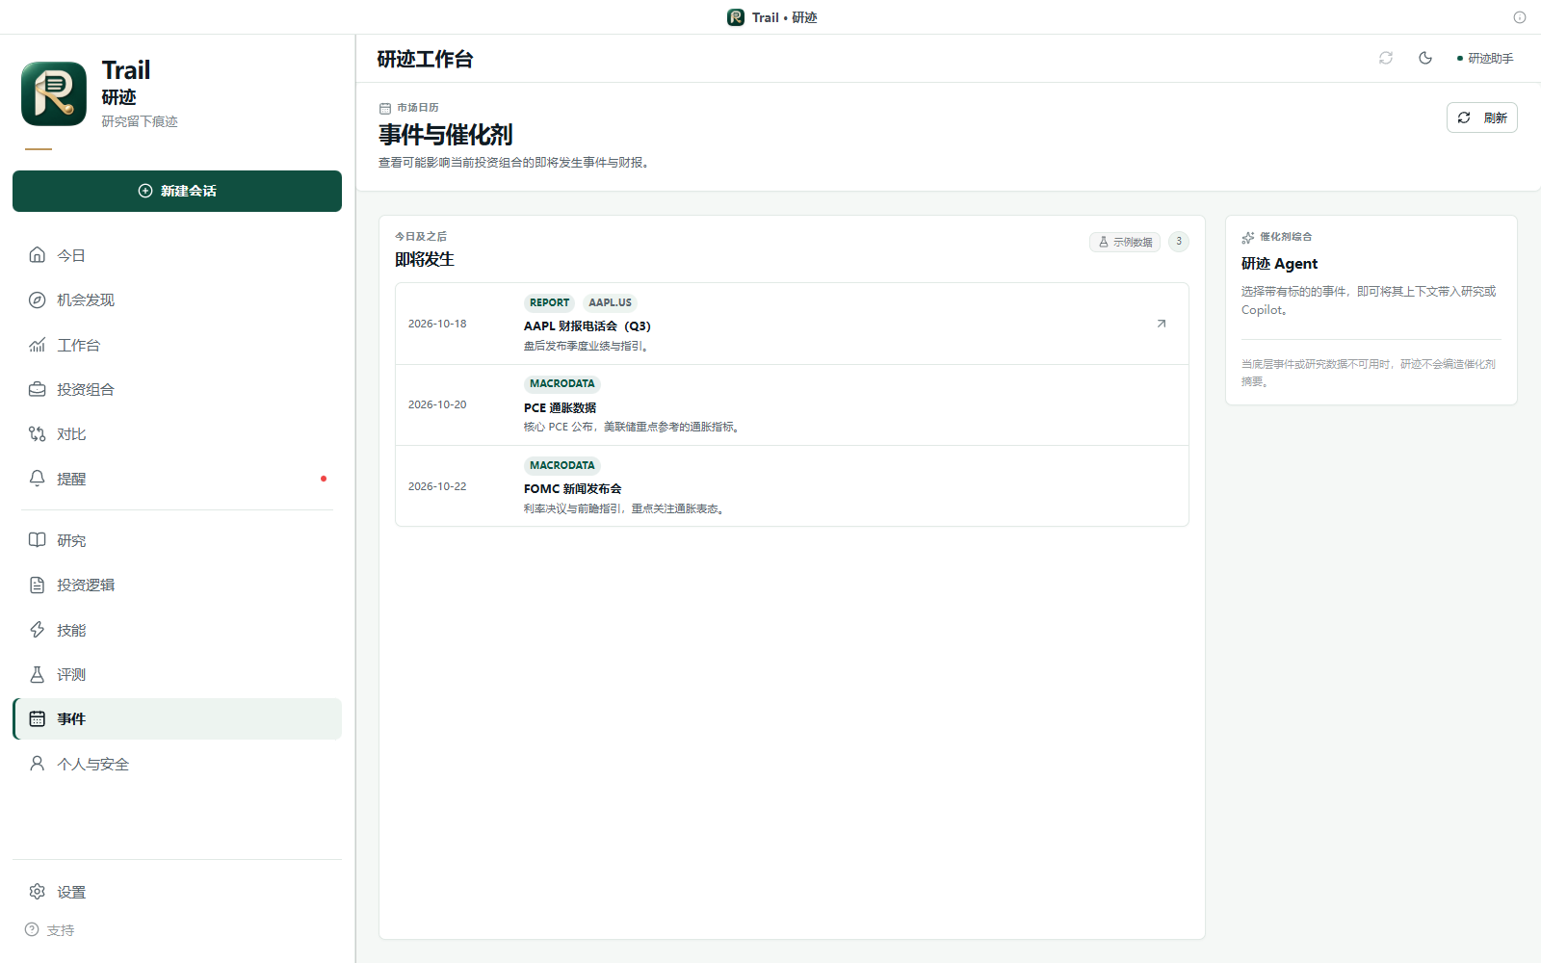This screenshot has height=963, width=1541.
Task: Click the 研迹 Agent heading
Action: pyautogui.click(x=1279, y=264)
